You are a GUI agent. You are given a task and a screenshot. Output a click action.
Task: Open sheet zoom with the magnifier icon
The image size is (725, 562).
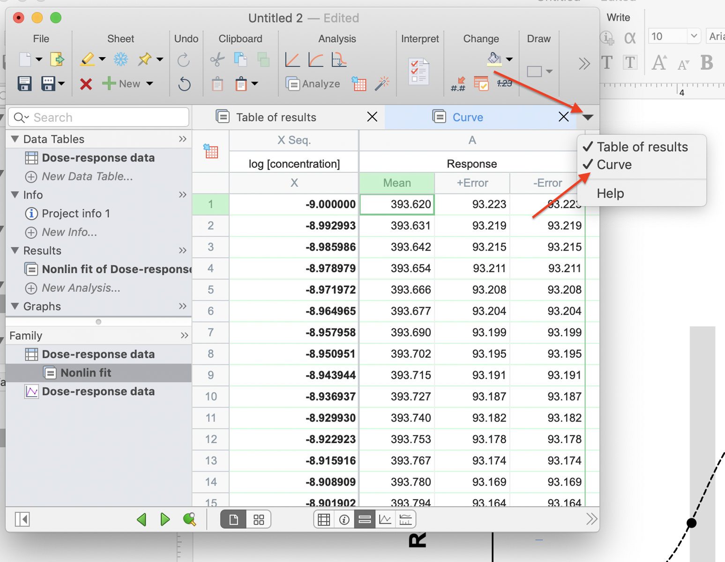[189, 519]
